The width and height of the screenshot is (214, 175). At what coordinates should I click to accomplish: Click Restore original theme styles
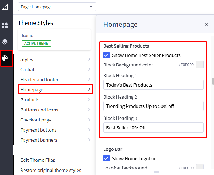[51, 170]
